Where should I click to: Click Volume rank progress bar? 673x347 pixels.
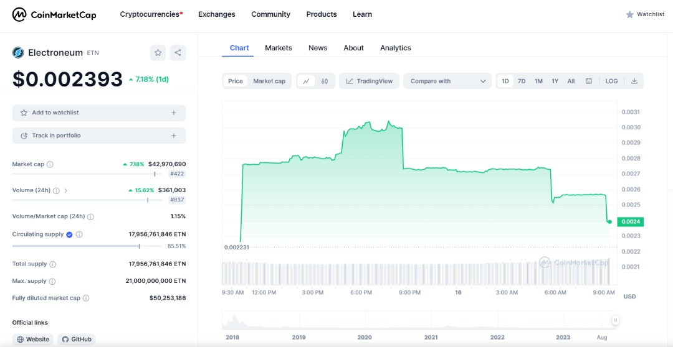pos(87,200)
